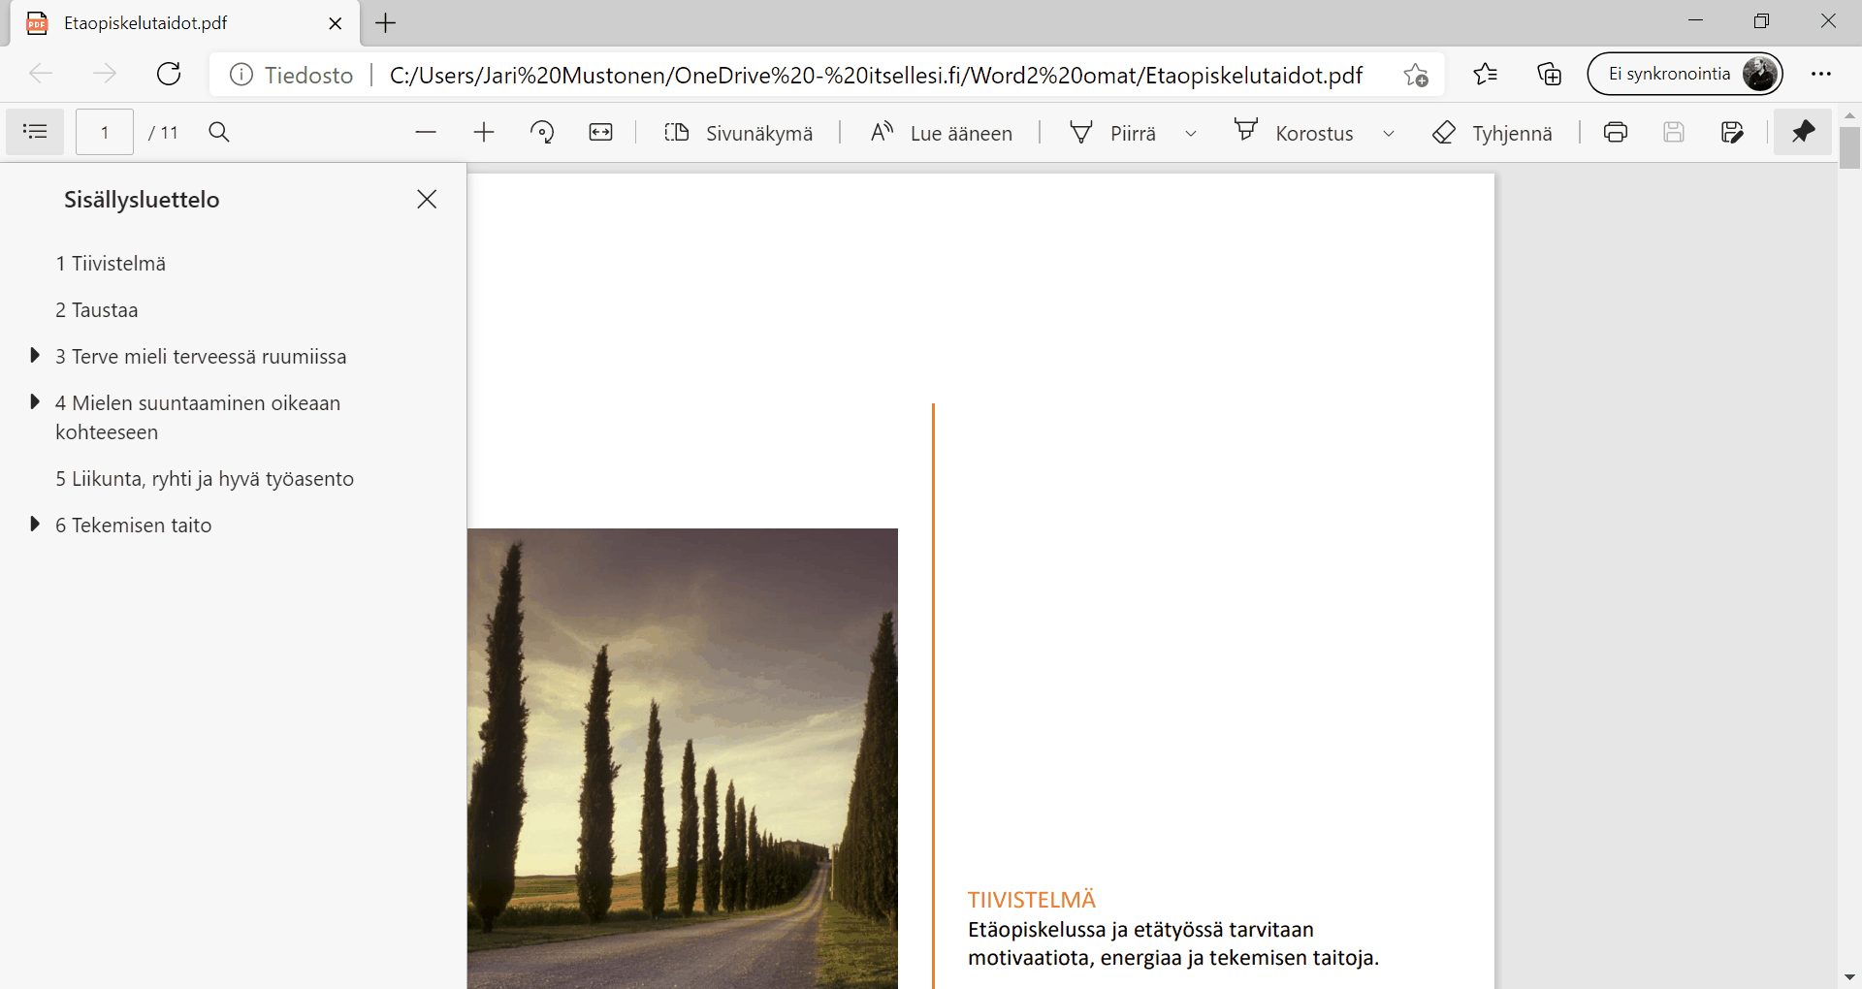The image size is (1862, 989).
Task: Open section 3 Terve mieli terveessä ruumiissa
Action: click(201, 357)
